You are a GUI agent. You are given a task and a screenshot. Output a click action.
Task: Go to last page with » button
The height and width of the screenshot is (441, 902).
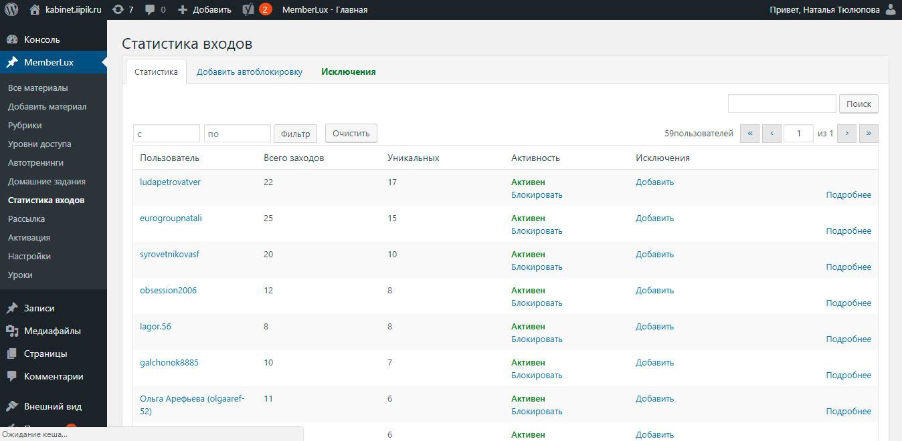pos(869,134)
